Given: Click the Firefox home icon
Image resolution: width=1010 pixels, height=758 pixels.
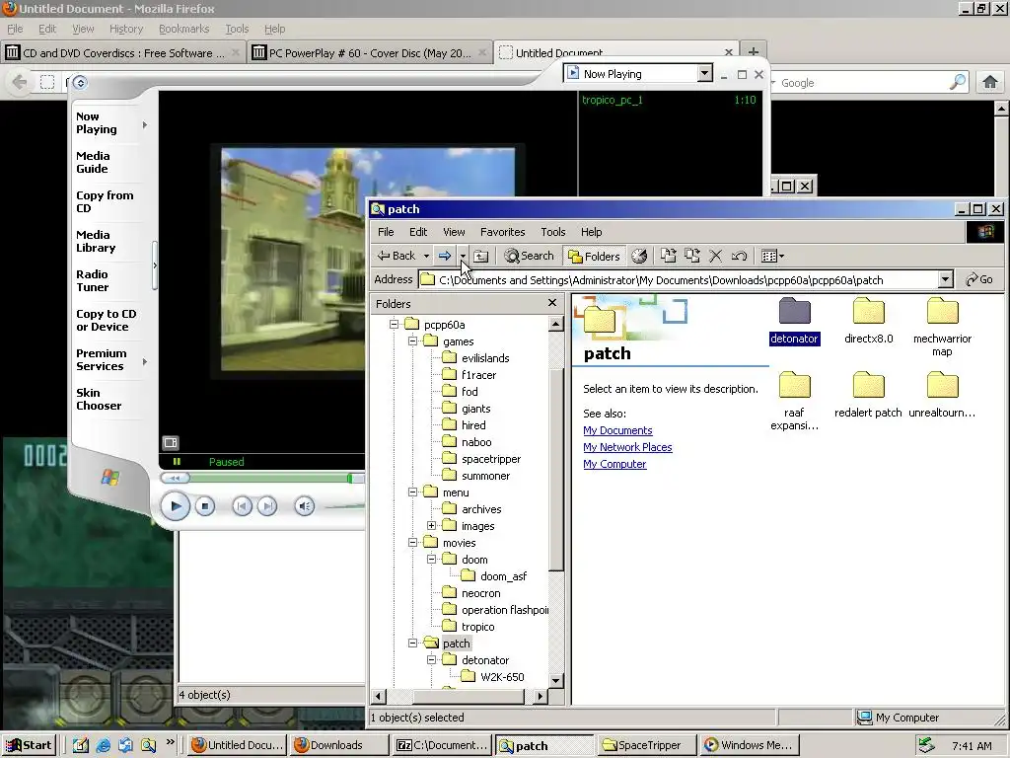Looking at the screenshot, I should 990,82.
